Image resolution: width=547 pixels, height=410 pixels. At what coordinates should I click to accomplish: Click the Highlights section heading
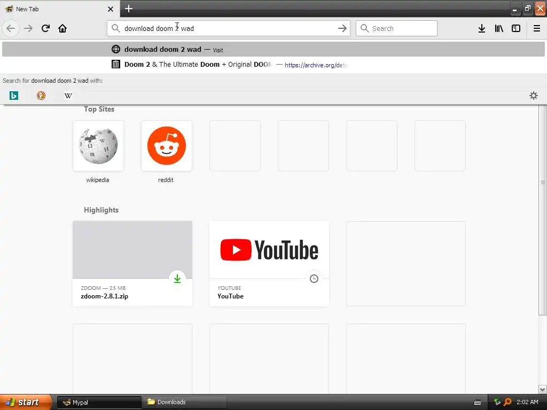point(101,210)
